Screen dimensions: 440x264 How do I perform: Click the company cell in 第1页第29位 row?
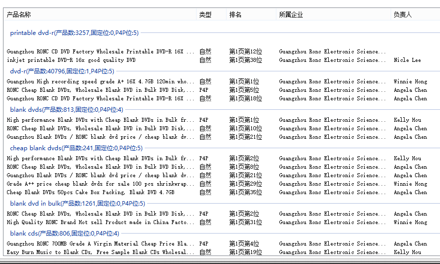pyautogui.click(x=332, y=184)
